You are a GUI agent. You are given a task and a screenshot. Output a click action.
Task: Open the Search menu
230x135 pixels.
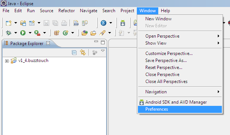[109, 11]
